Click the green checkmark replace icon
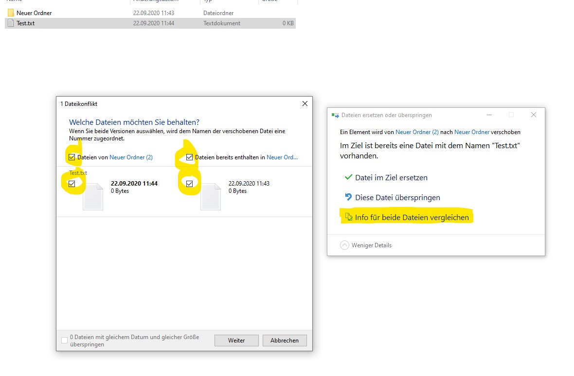Viewport: 574px width, 376px height. (x=348, y=177)
